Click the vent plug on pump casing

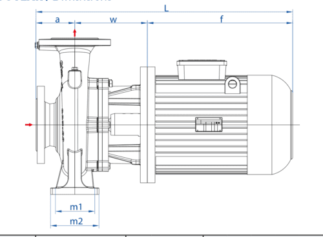tap(75, 78)
